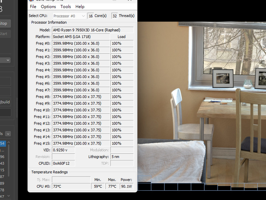Click the Freq #13 frequency value
Viewport: 266px width, 200px height.
81,130
